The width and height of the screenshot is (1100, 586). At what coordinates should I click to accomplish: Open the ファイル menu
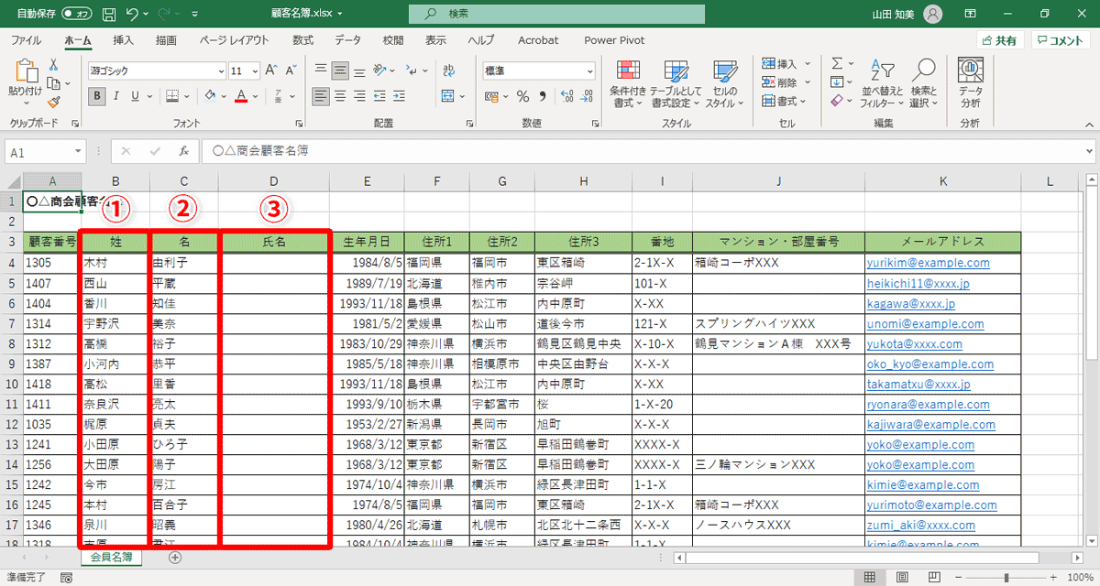point(27,40)
